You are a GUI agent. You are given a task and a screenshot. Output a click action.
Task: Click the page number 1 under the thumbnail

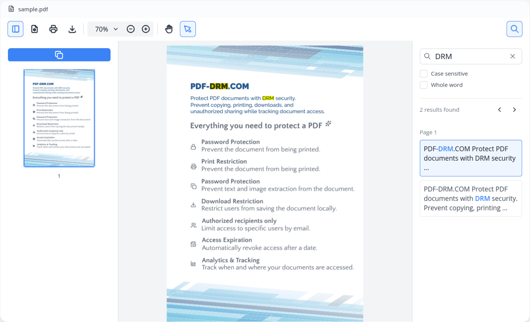59,176
